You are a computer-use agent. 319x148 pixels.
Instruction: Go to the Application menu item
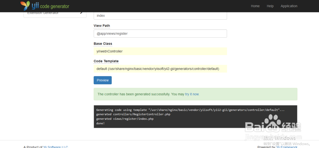point(289,6)
